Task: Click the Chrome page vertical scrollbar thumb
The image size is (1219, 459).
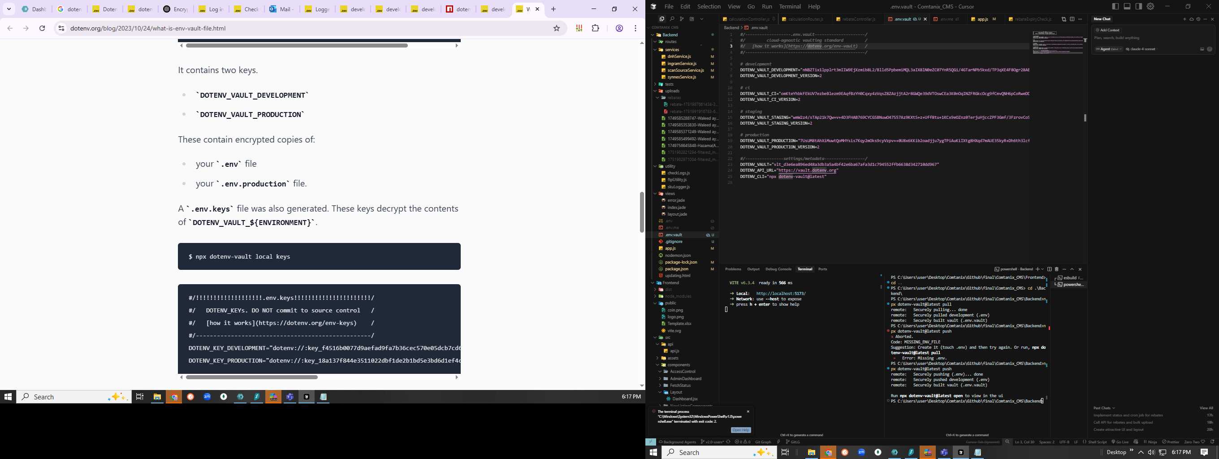Action: point(642,212)
